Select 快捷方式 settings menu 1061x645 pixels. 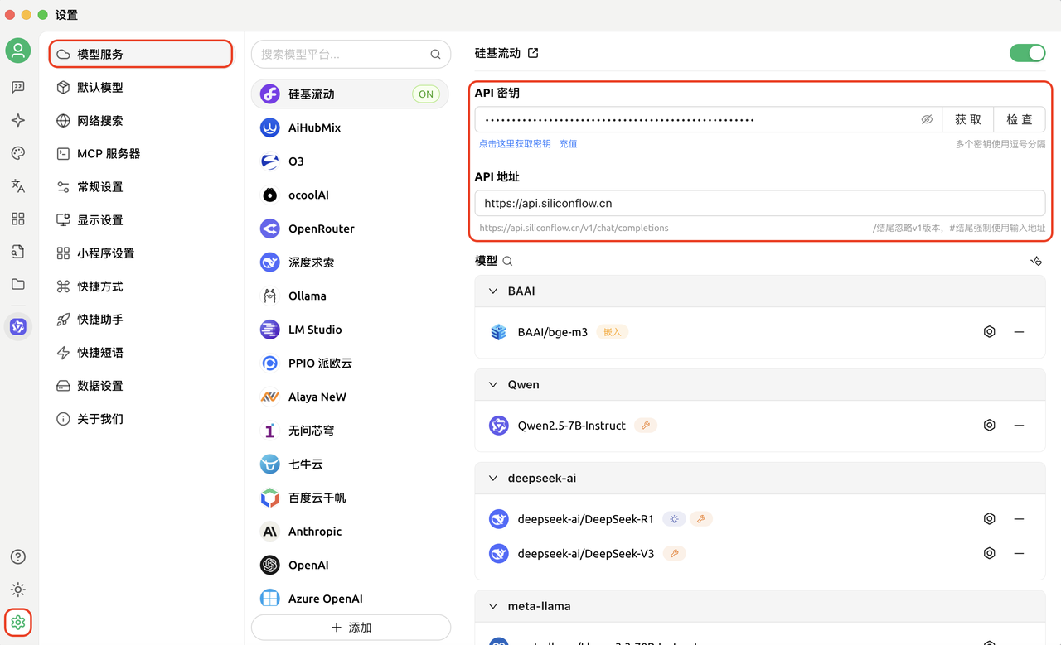click(x=140, y=286)
